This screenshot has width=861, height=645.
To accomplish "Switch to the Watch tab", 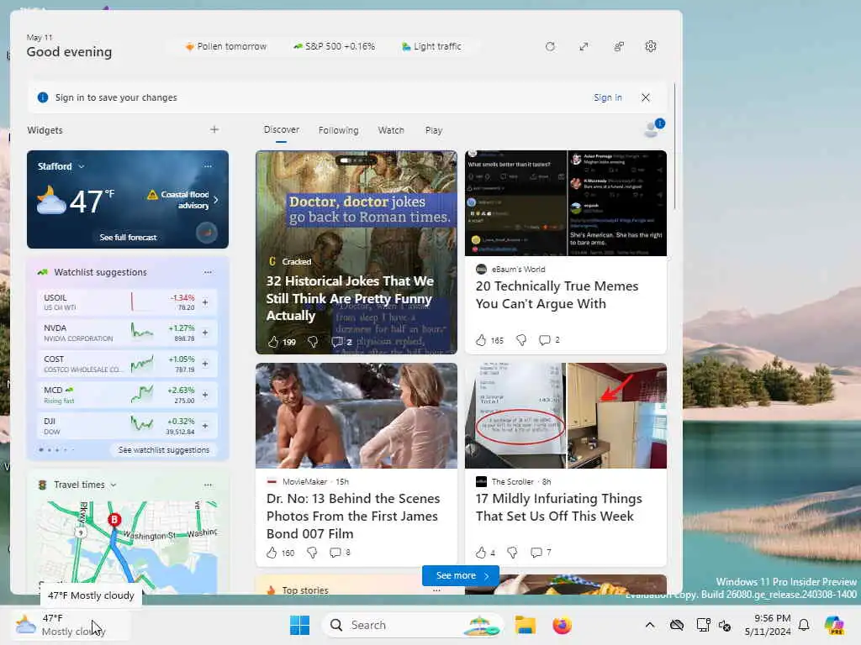I will 391,130.
